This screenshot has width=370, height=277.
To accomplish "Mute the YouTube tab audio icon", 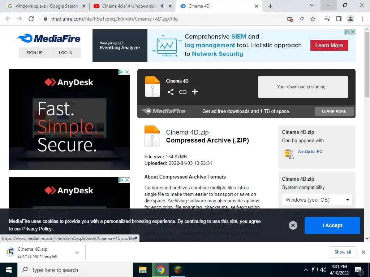I will click(162, 6).
